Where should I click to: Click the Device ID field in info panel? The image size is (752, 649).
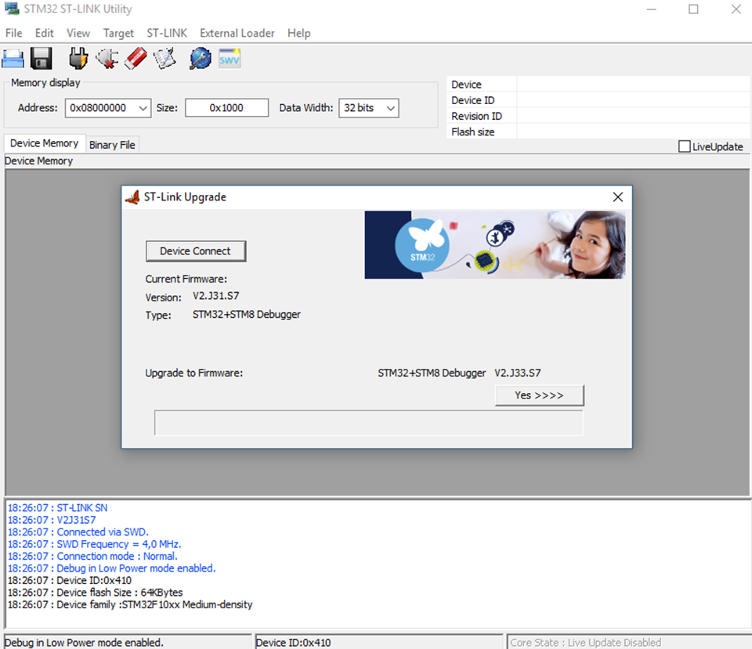[634, 100]
